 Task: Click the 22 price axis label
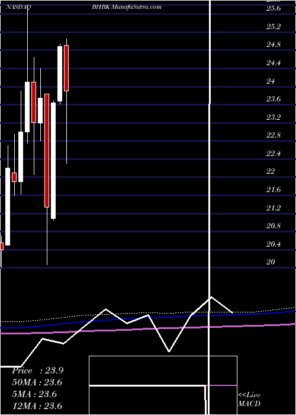coord(271,171)
